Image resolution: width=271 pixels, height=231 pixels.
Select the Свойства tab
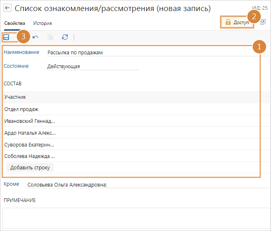pos(15,23)
